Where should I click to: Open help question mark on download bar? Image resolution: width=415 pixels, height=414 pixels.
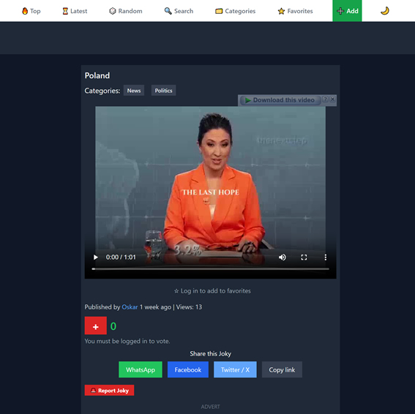325,99
